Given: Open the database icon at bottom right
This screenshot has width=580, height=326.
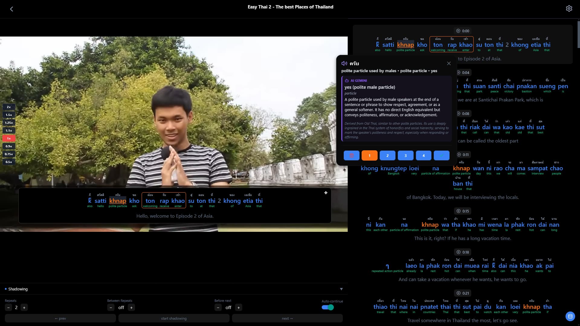Looking at the screenshot, I should click(x=570, y=316).
